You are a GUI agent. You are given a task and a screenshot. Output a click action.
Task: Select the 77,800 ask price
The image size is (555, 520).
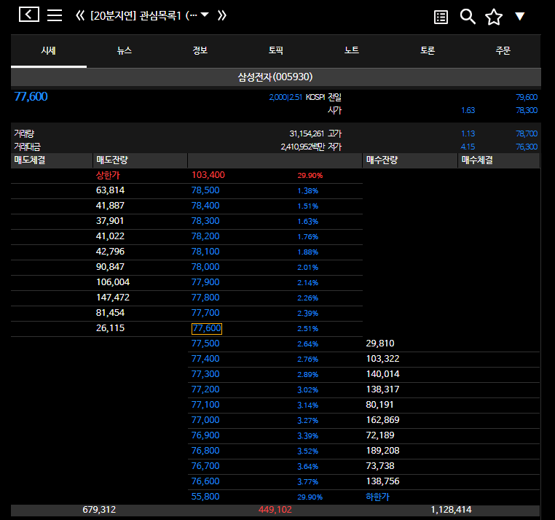pos(205,298)
